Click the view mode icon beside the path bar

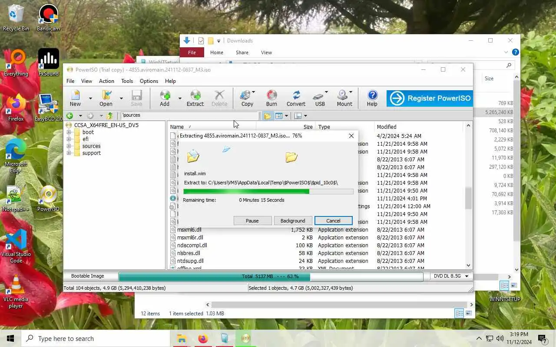(x=279, y=116)
